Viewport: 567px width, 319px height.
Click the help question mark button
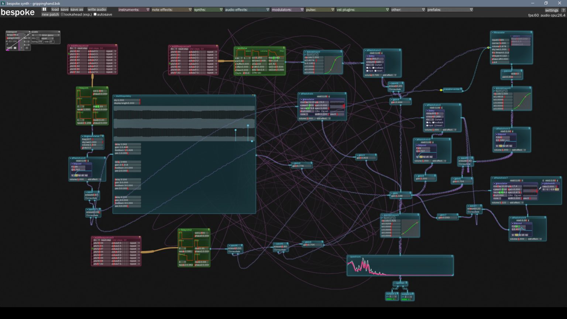click(563, 10)
